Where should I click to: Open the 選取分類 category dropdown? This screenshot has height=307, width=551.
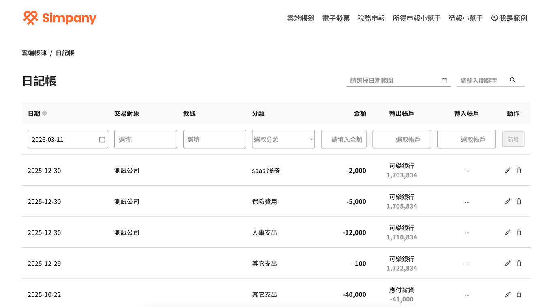click(x=283, y=139)
